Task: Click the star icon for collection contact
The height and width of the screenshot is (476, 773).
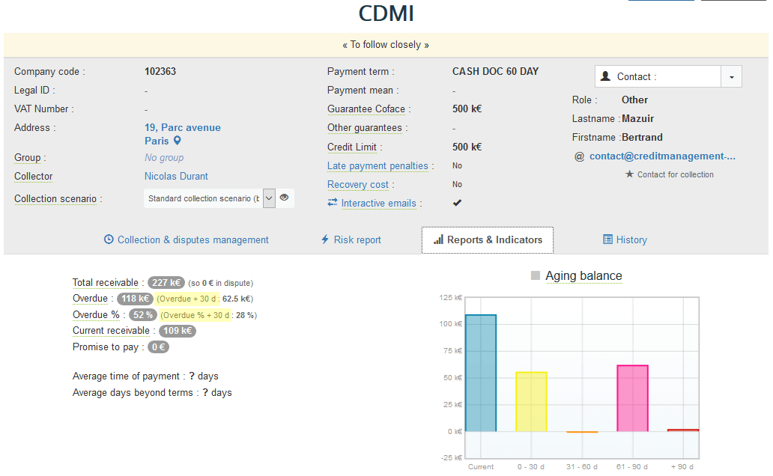Action: pos(629,174)
